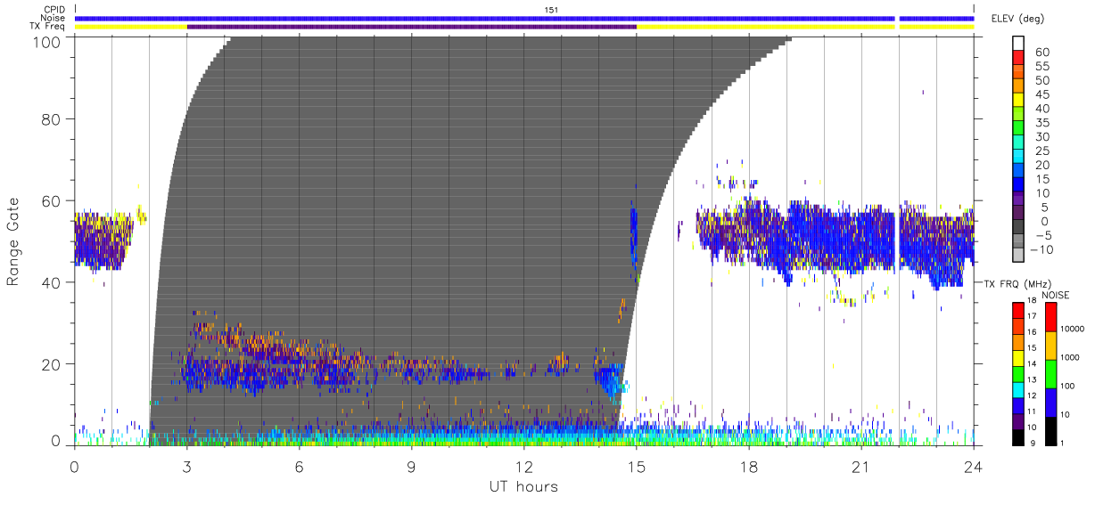Click ELEV colorbar label '−10'
The image size is (1095, 505).
click(1044, 249)
